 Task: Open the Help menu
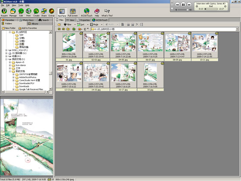point(27,5)
